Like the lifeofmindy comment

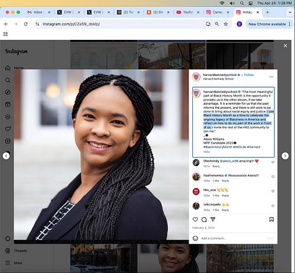pos(273,162)
